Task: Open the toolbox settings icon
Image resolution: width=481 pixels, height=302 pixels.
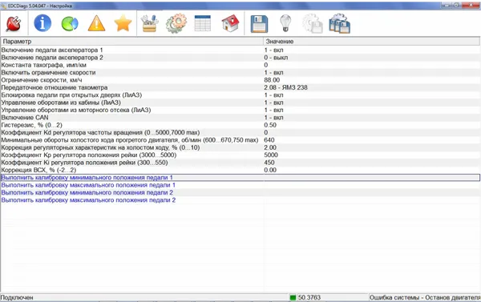Action: 149,23
